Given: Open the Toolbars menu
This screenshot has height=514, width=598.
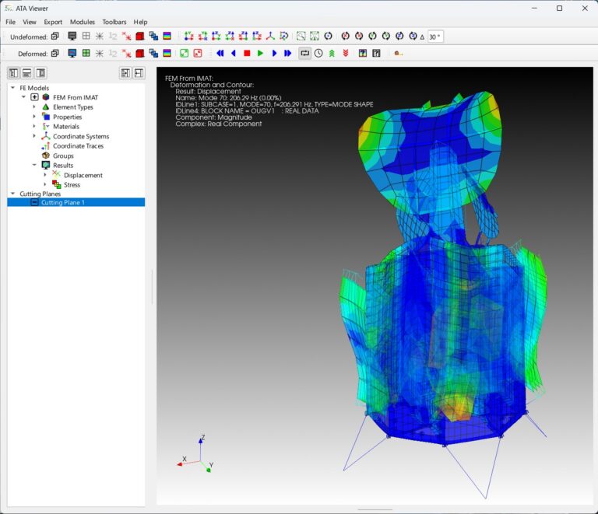Looking at the screenshot, I should [114, 22].
